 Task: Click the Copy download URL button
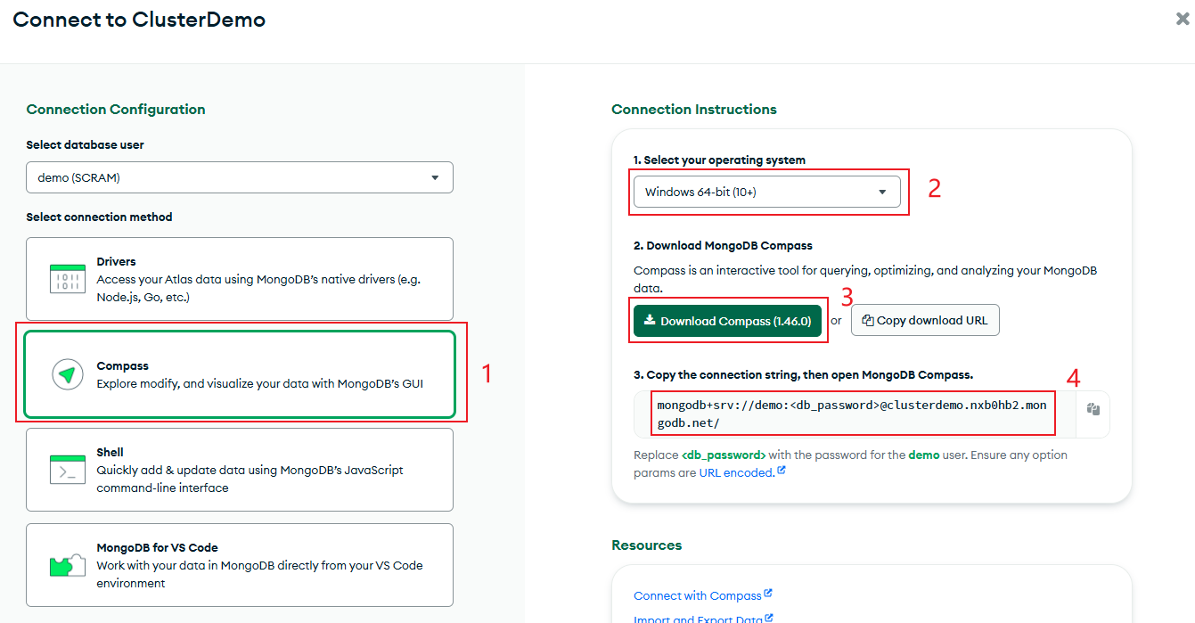click(x=925, y=321)
